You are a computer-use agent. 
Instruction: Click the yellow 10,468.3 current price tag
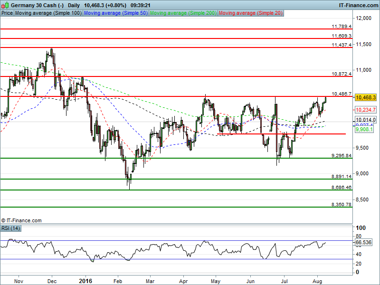(x=366, y=97)
